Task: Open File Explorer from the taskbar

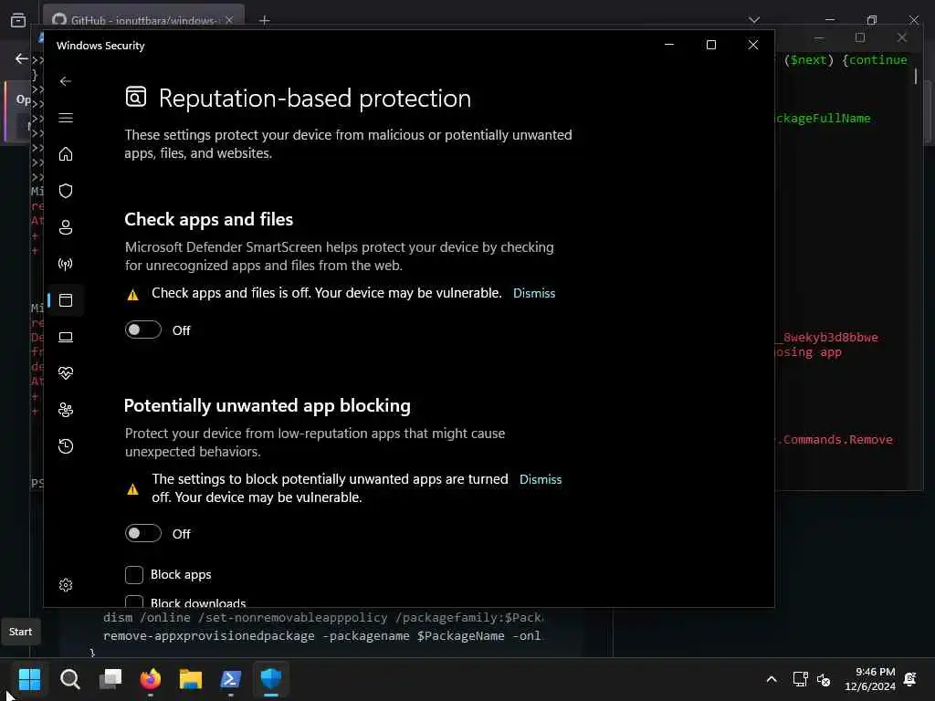Action: 191,679
